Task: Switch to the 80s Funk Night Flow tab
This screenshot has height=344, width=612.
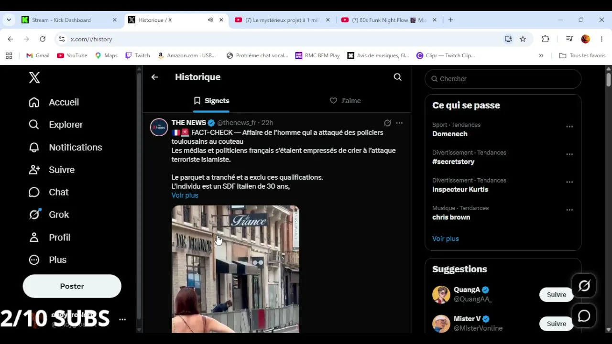Action: [389, 20]
